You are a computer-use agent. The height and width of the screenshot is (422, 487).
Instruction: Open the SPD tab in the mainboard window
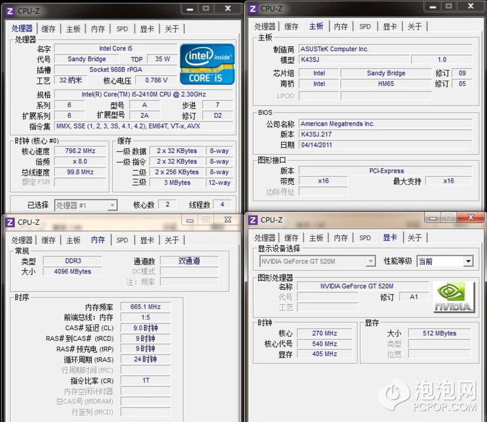pos(365,26)
